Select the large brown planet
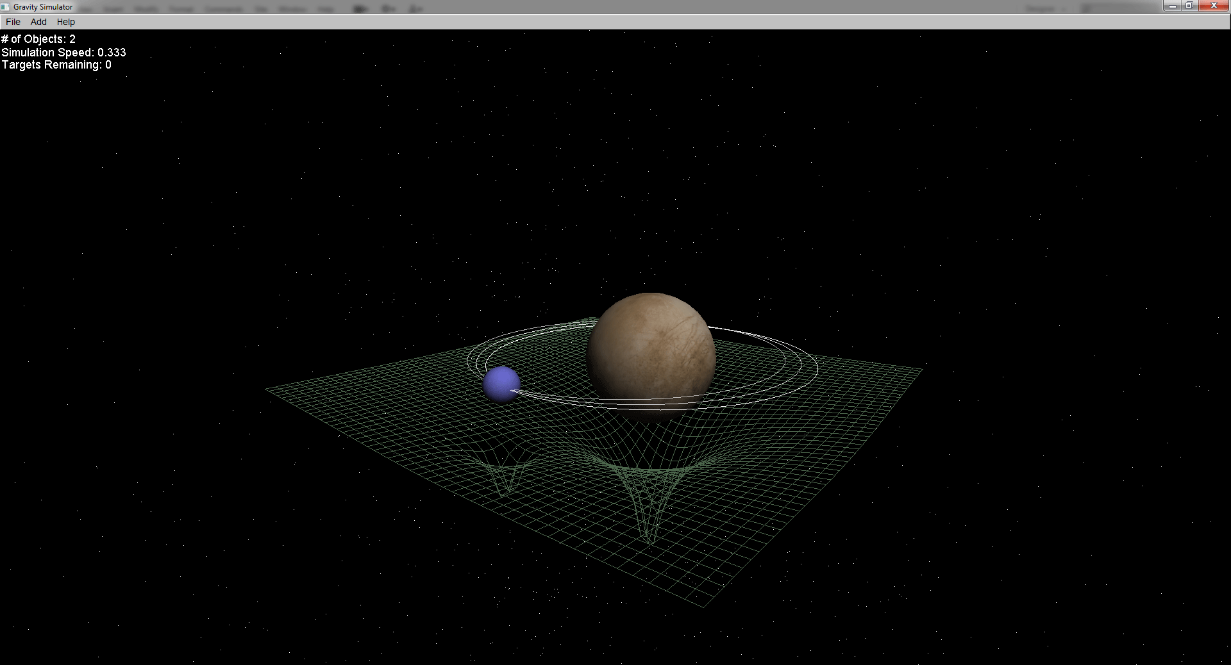This screenshot has width=1231, height=665. pyautogui.click(x=651, y=352)
